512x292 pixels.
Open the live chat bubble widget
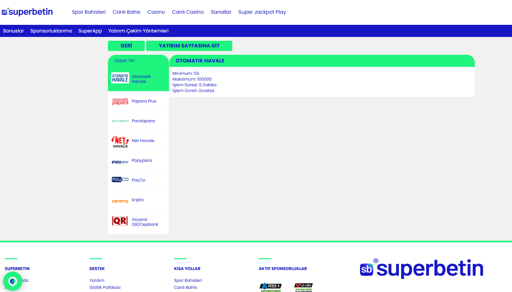[x=13, y=281]
